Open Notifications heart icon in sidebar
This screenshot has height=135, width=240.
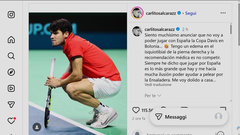[x=11, y=121]
